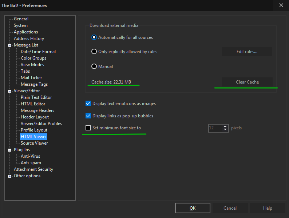Select Color Groups in tree

33,58
